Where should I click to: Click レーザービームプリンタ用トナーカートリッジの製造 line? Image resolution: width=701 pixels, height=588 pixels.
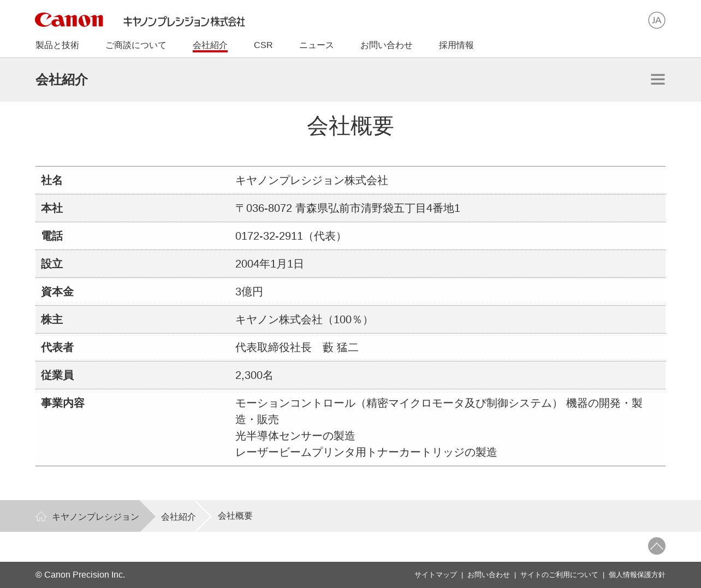366,452
